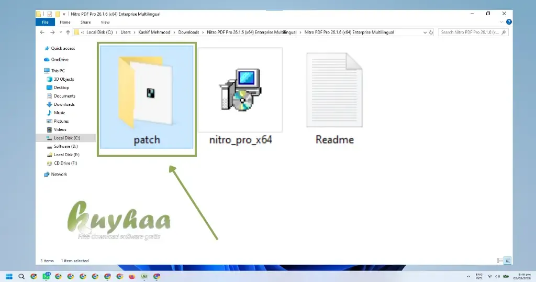
Task: Open Pictures in the sidebar
Action: pos(58,121)
